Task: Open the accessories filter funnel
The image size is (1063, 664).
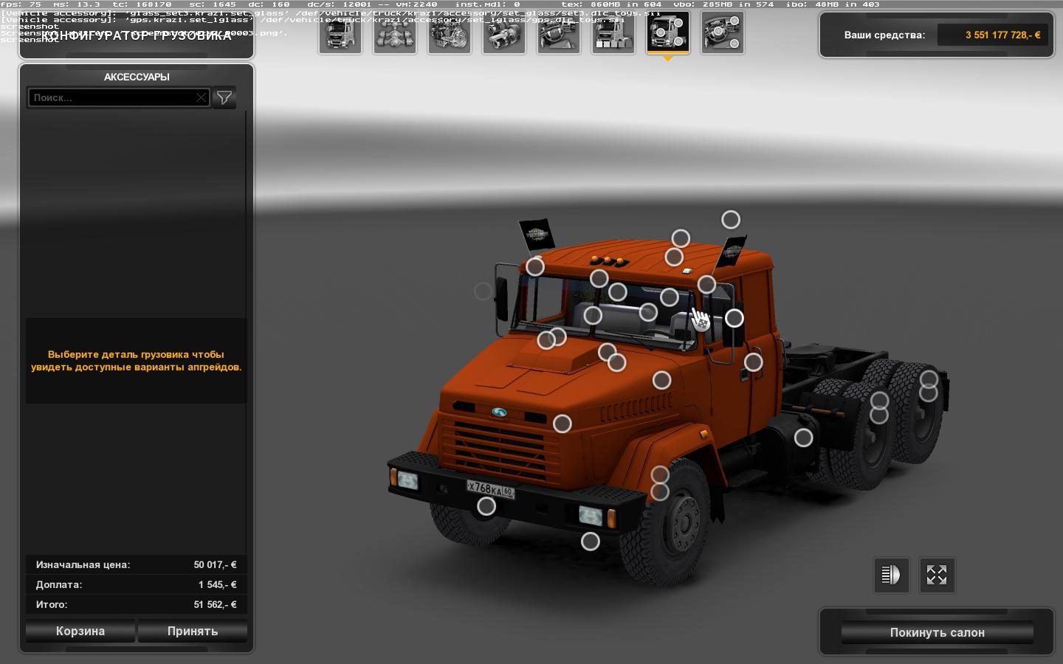Action: 224,97
